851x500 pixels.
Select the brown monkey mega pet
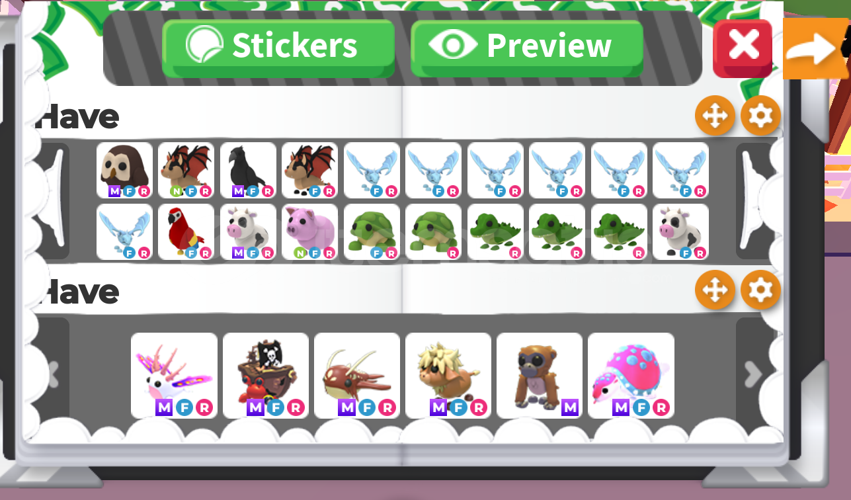pyautogui.click(x=540, y=376)
